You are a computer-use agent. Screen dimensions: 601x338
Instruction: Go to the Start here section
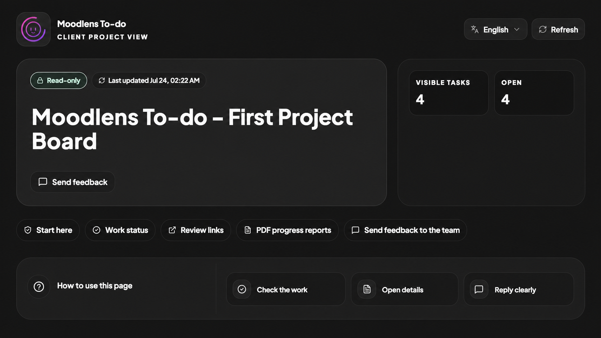(x=48, y=230)
